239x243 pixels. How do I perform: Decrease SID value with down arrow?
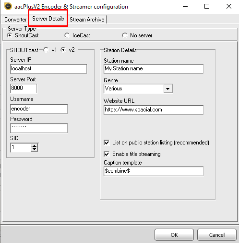click(x=35, y=149)
